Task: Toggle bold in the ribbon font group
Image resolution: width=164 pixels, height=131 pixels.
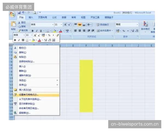Action: click(33, 31)
